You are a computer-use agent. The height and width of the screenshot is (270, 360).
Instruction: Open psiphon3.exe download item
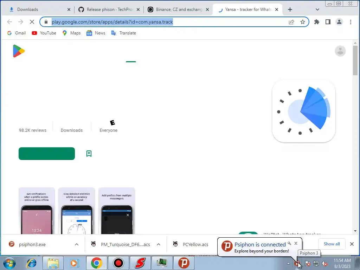[32, 245]
